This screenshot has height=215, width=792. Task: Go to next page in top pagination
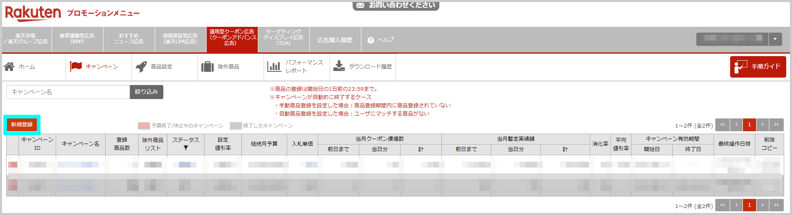tap(763, 125)
